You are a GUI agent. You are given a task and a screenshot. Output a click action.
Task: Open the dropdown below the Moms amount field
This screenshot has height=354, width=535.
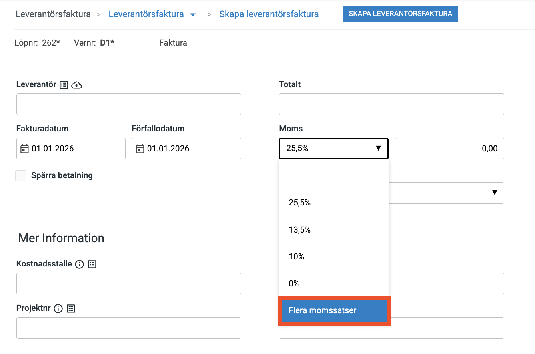(494, 193)
